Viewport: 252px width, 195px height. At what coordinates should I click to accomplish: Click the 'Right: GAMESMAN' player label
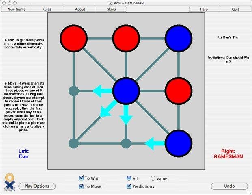click(x=228, y=154)
